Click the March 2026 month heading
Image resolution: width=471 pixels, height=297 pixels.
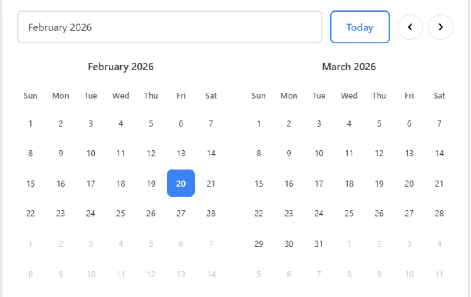(349, 67)
